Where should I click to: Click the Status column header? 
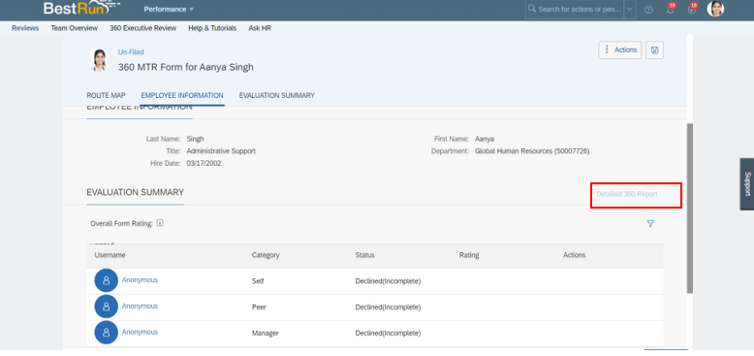(365, 255)
